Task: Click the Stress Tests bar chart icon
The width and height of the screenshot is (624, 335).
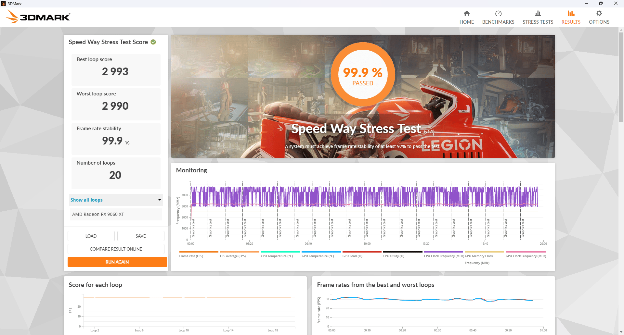Action: (x=538, y=13)
